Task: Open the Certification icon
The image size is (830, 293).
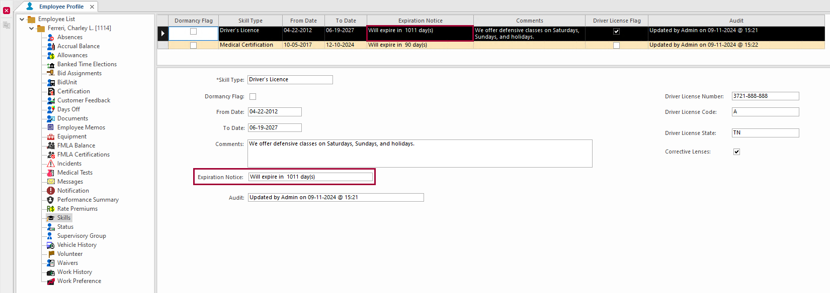Action: [x=51, y=91]
